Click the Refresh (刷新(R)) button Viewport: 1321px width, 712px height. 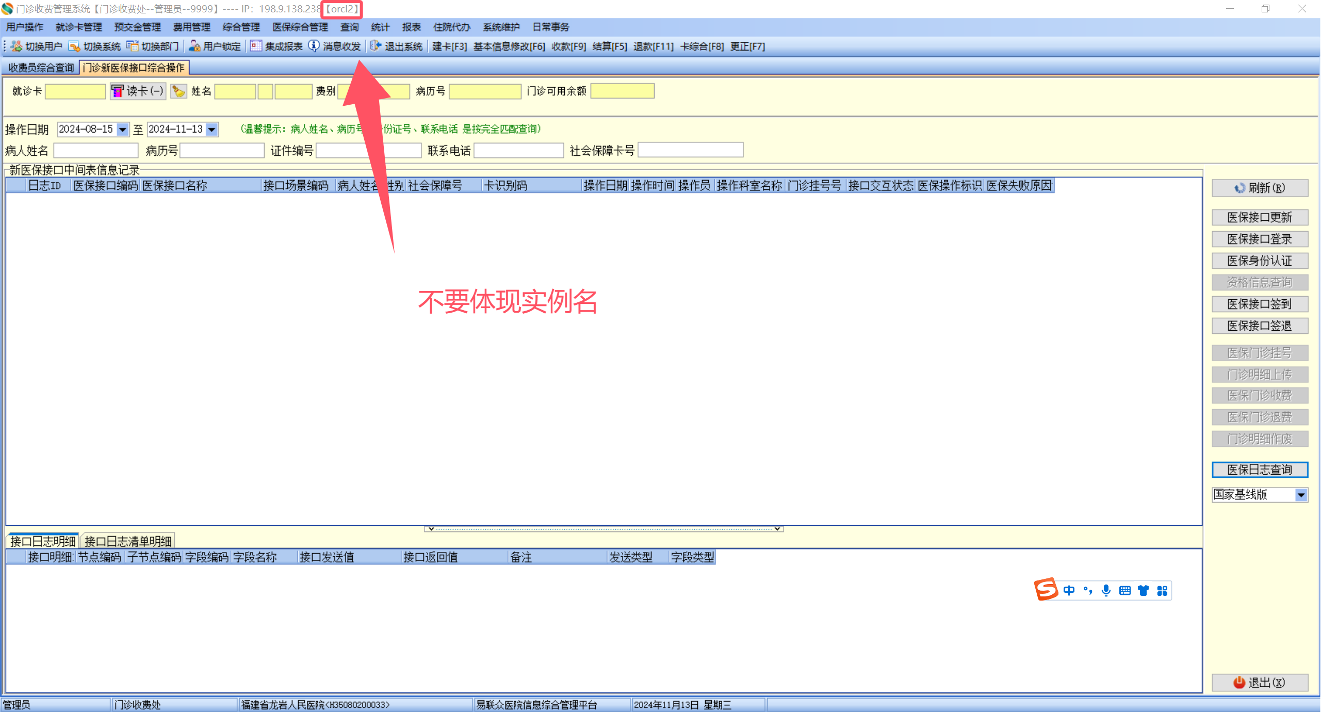[1259, 188]
